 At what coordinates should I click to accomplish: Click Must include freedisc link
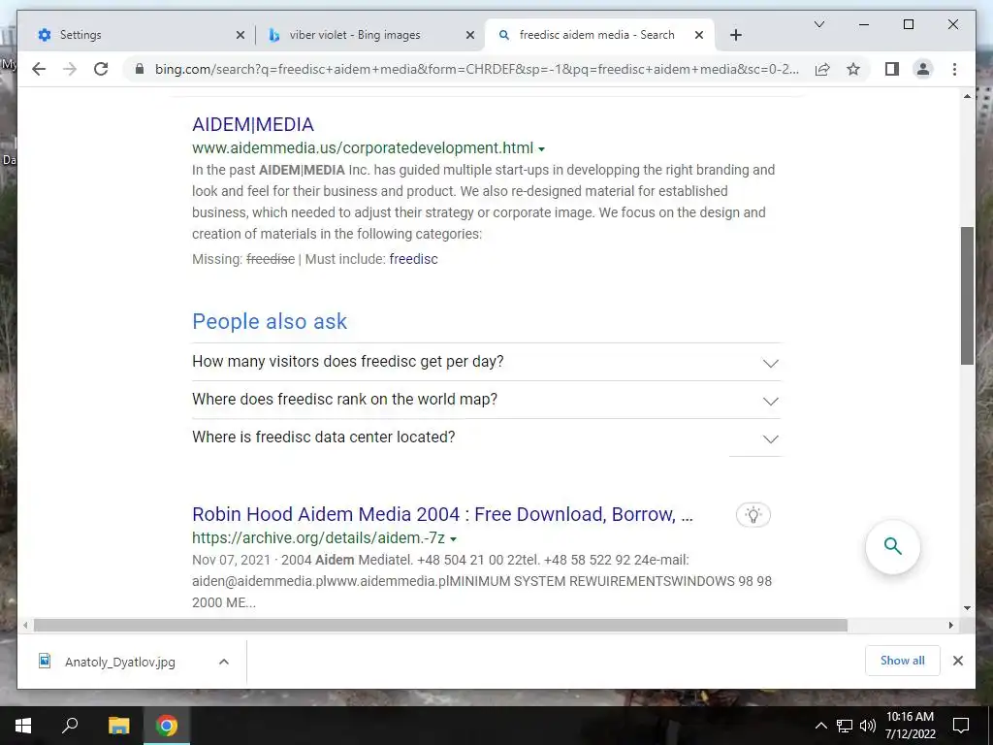tap(413, 259)
